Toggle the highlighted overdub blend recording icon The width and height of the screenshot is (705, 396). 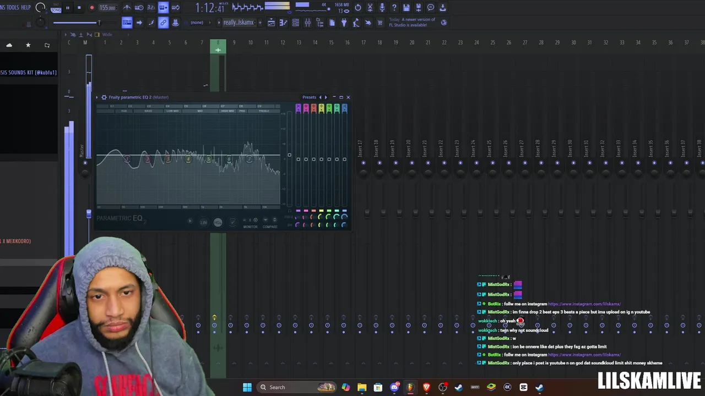click(163, 8)
